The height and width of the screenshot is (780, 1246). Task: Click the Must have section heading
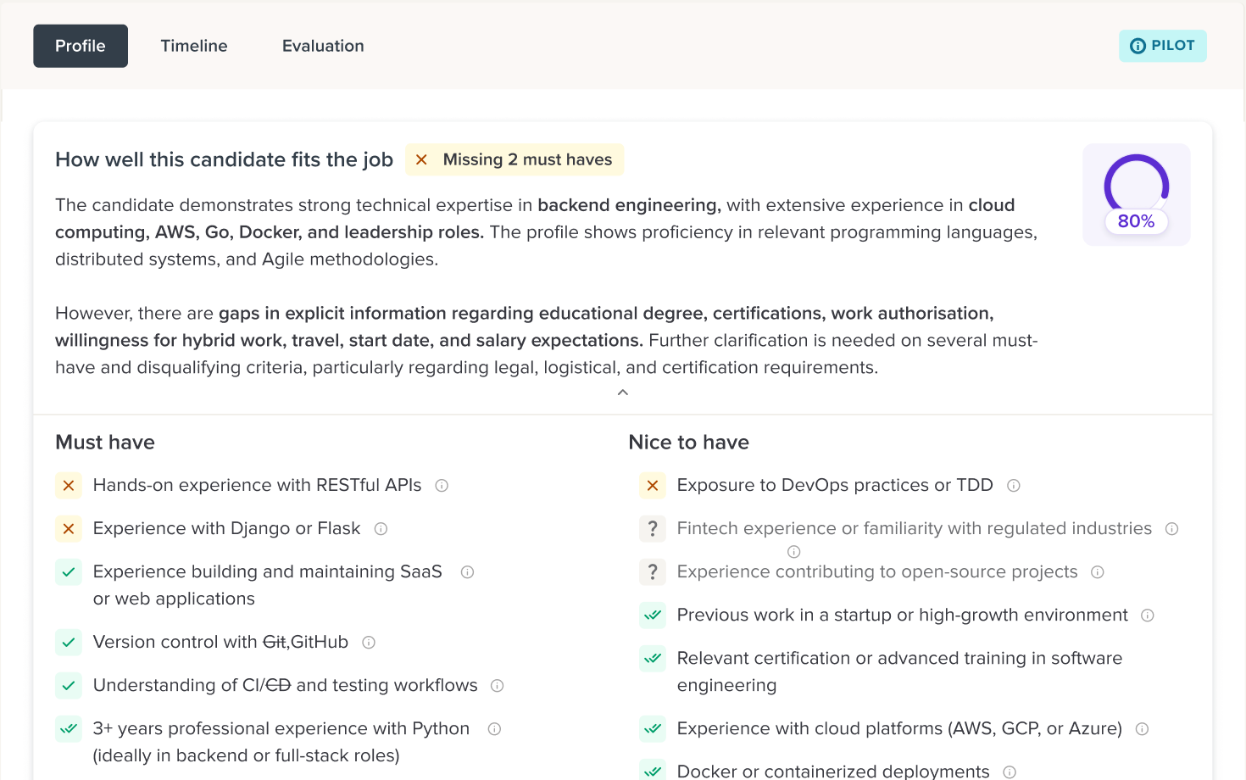point(105,443)
